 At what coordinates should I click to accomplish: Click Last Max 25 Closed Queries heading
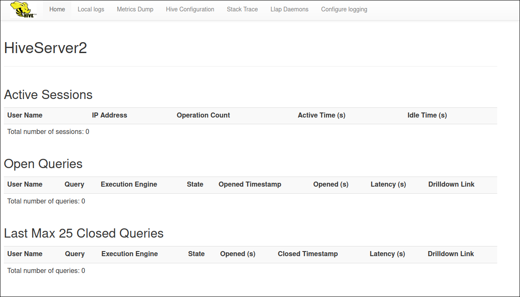[x=84, y=233]
